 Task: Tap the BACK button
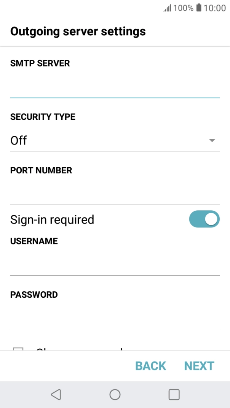150,366
